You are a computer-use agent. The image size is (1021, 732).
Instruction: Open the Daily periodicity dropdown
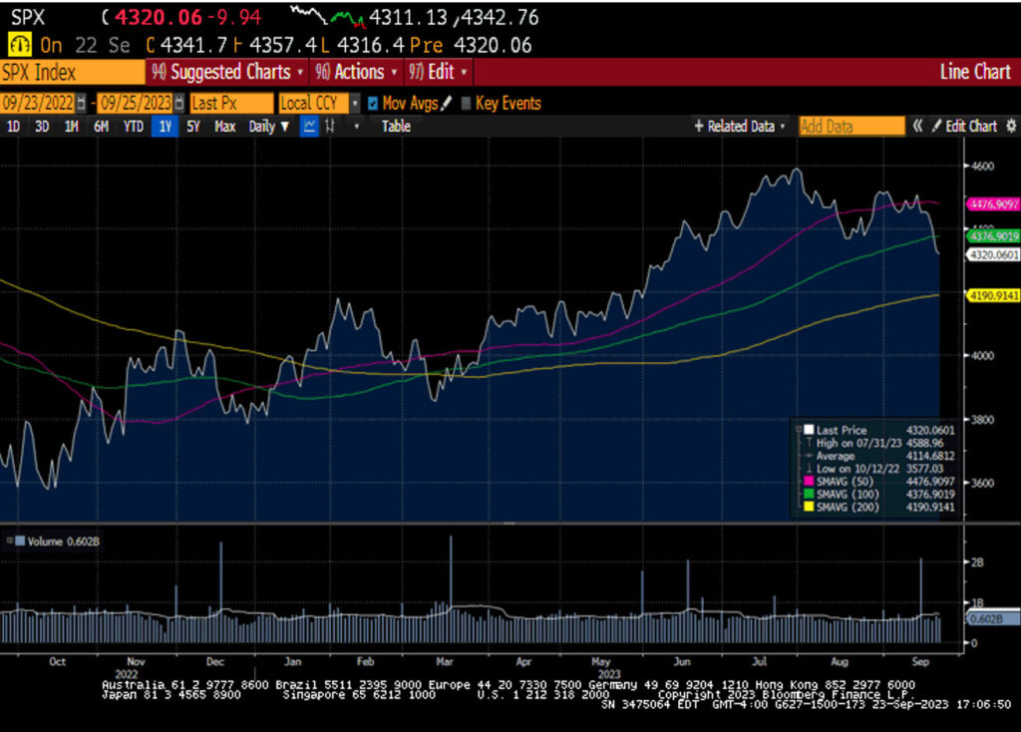(269, 127)
